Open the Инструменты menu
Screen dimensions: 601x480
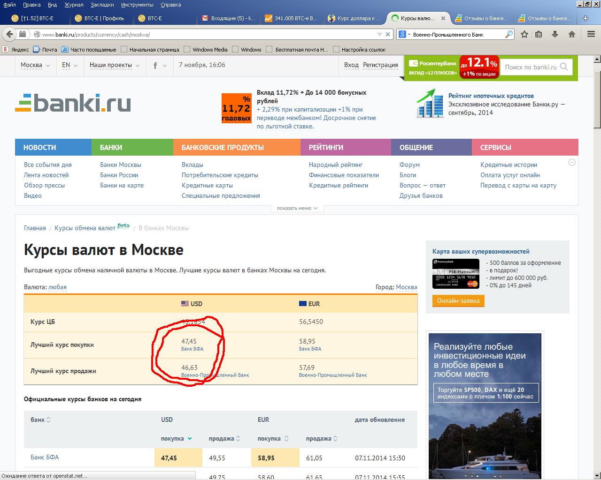137,5
